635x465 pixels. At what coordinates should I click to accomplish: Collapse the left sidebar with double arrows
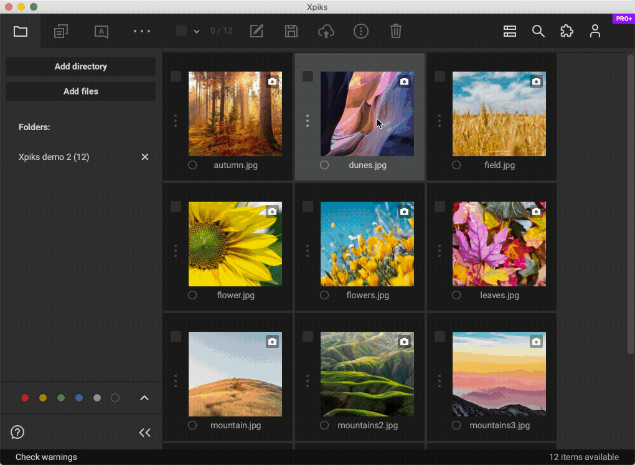pyautogui.click(x=144, y=433)
